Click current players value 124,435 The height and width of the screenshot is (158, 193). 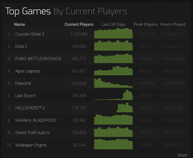pos(79,133)
